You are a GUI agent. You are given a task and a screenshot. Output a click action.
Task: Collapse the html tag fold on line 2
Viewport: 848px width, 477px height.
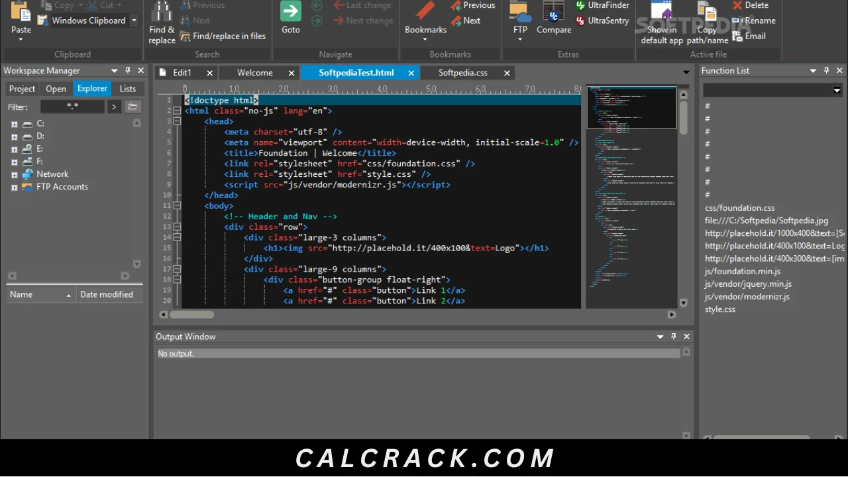(177, 111)
